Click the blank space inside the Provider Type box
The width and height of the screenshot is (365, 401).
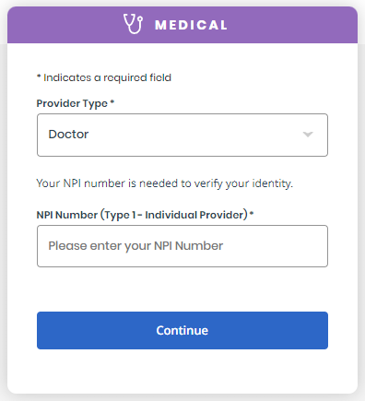coord(194,135)
